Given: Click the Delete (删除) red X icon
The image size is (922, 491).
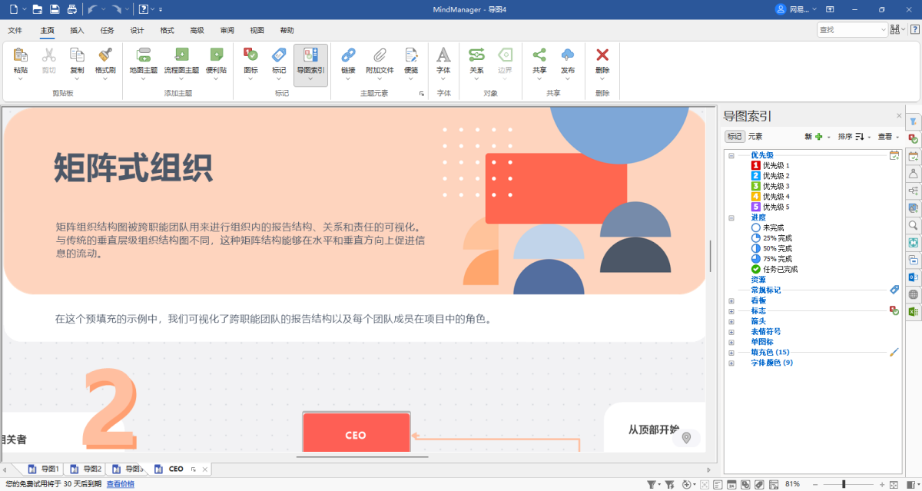Looking at the screenshot, I should click(602, 55).
